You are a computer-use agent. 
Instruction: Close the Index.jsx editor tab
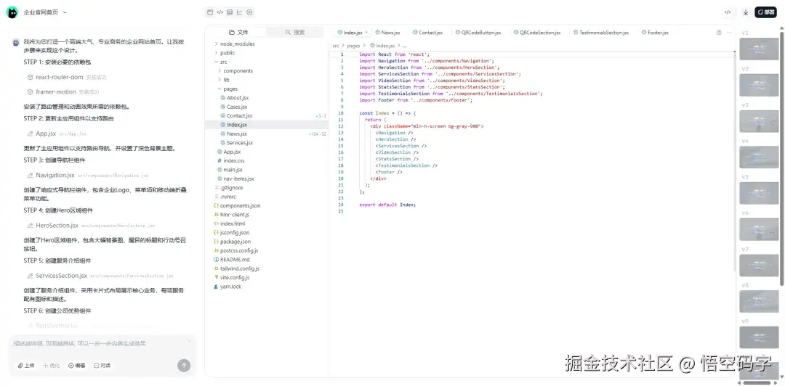(x=366, y=33)
